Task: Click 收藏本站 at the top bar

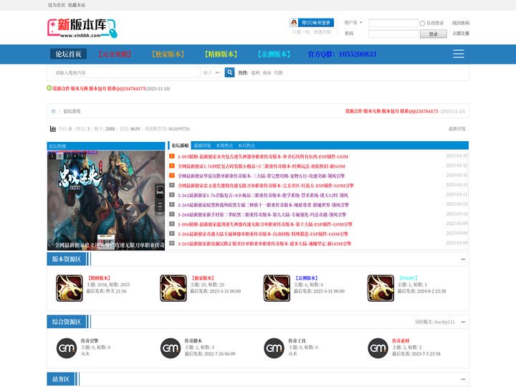Action: tap(77, 5)
